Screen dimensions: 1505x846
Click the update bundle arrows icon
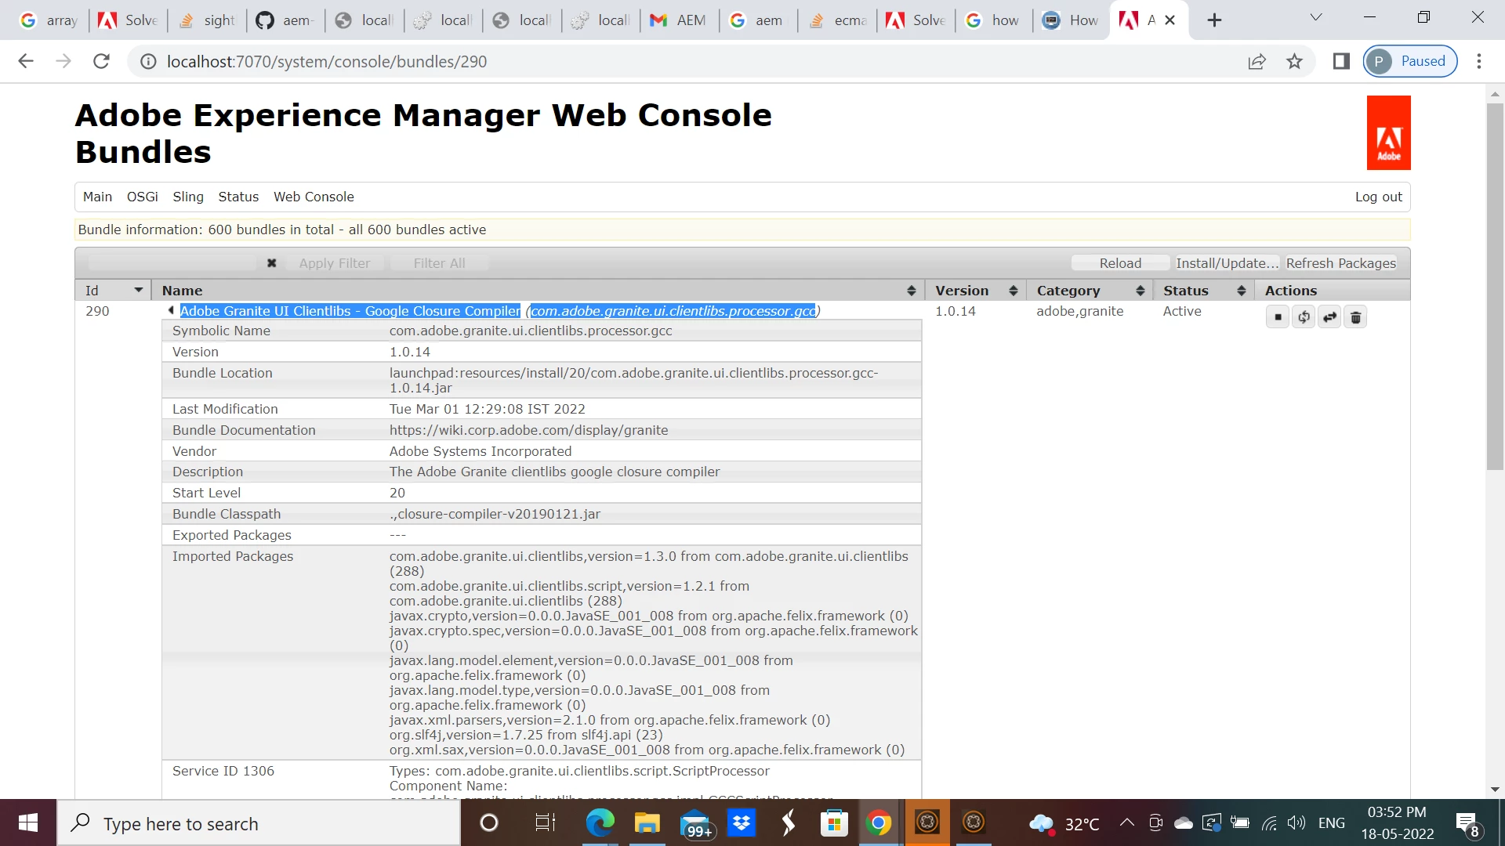pos(1329,317)
